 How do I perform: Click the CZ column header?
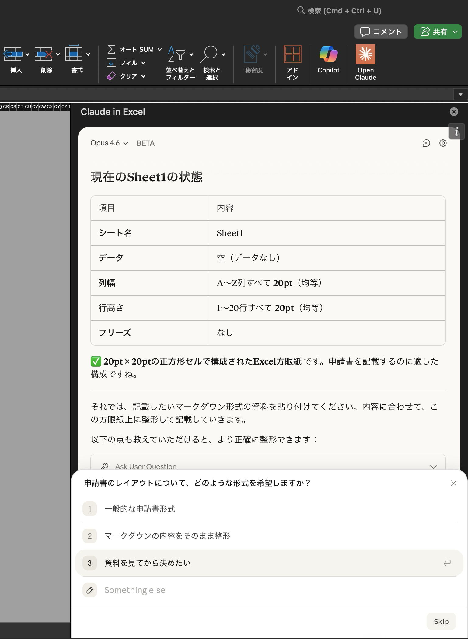(x=64, y=106)
